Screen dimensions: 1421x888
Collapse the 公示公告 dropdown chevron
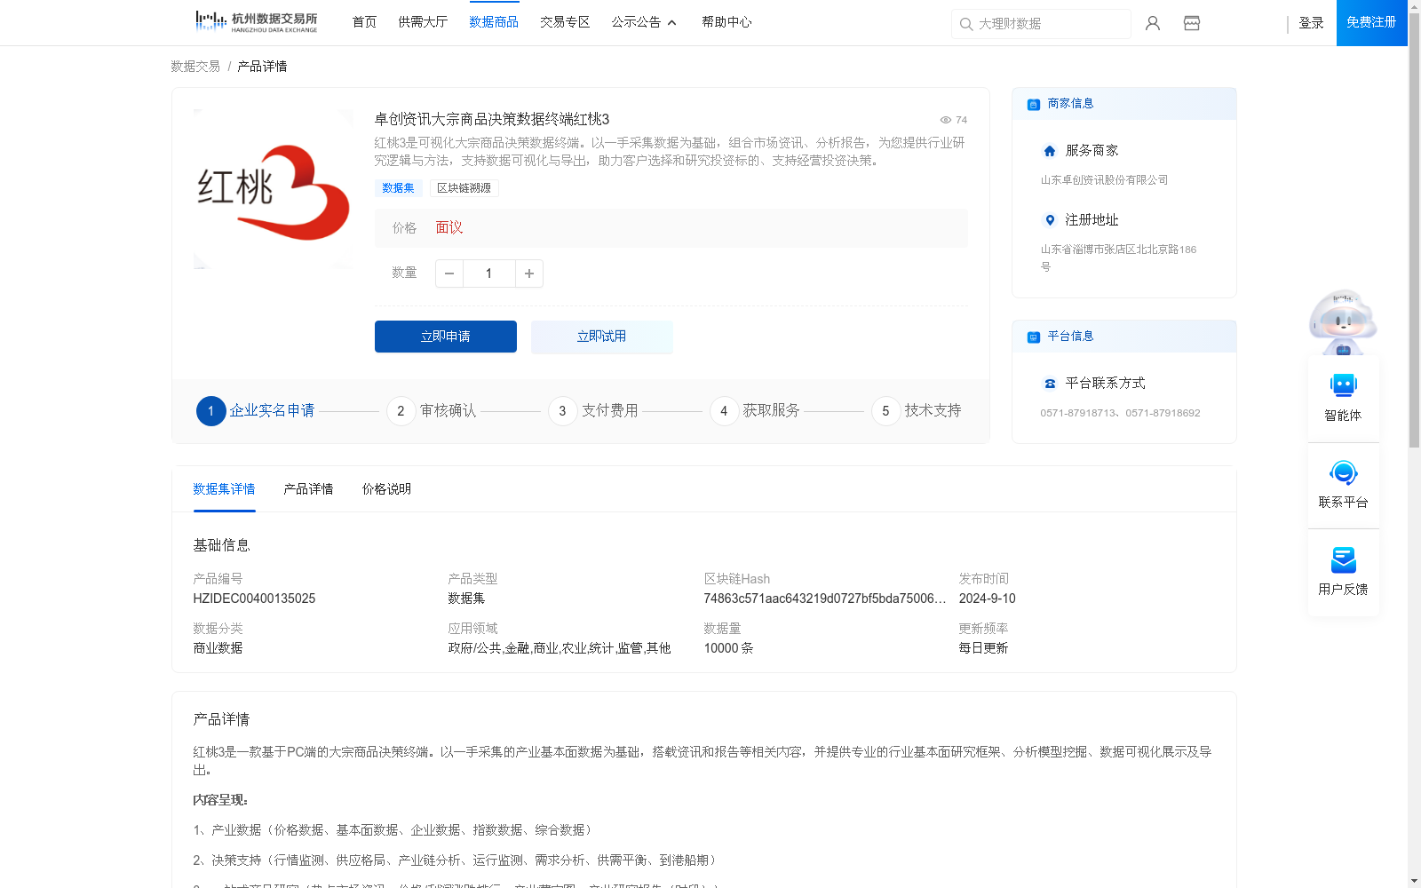click(671, 22)
